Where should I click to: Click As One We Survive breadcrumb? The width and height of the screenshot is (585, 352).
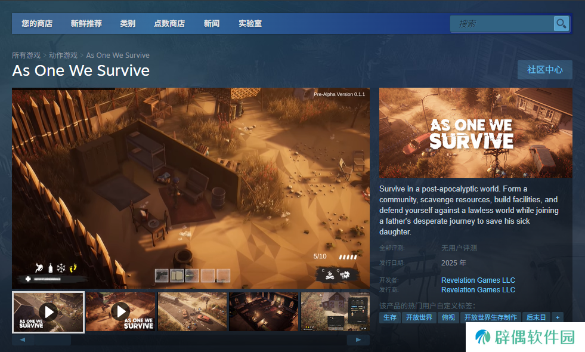tap(118, 55)
